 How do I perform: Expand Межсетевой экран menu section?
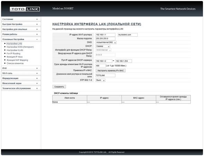point(21,83)
